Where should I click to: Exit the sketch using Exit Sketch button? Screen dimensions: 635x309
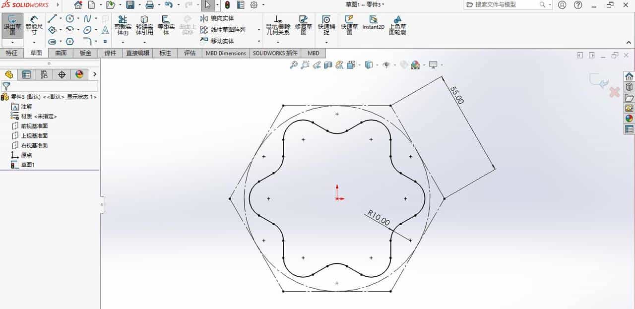point(12,24)
